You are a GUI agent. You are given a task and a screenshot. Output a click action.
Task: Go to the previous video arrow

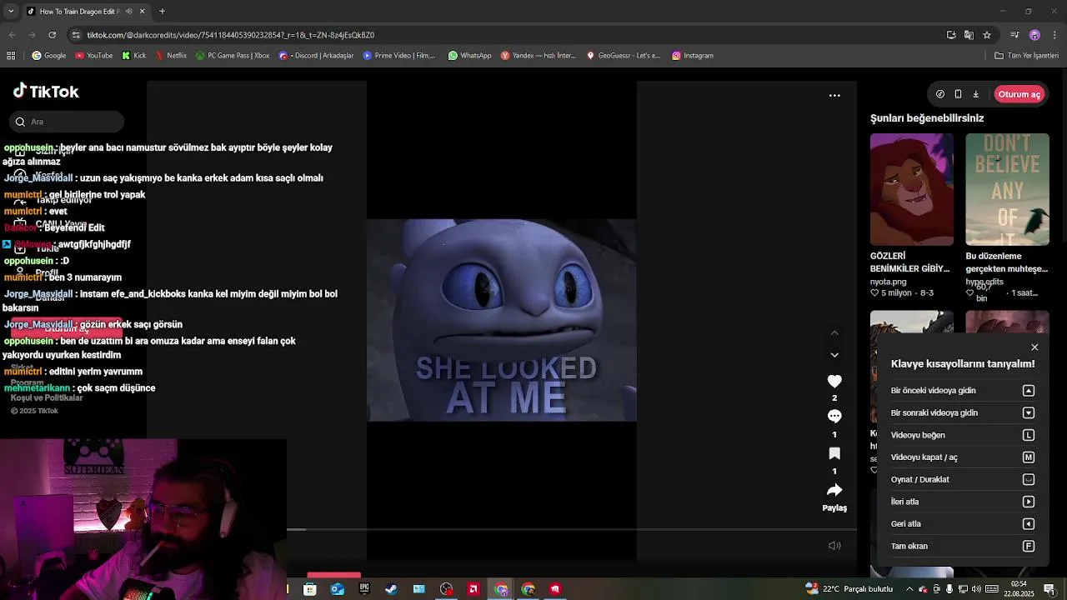[834, 332]
